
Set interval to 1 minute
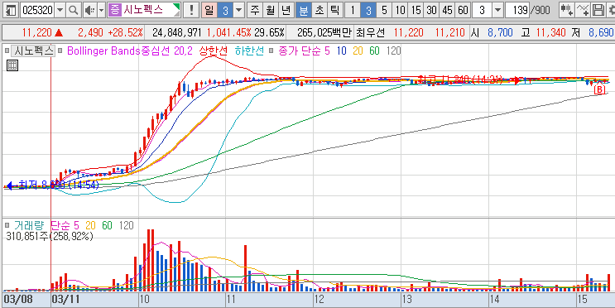click(353, 10)
